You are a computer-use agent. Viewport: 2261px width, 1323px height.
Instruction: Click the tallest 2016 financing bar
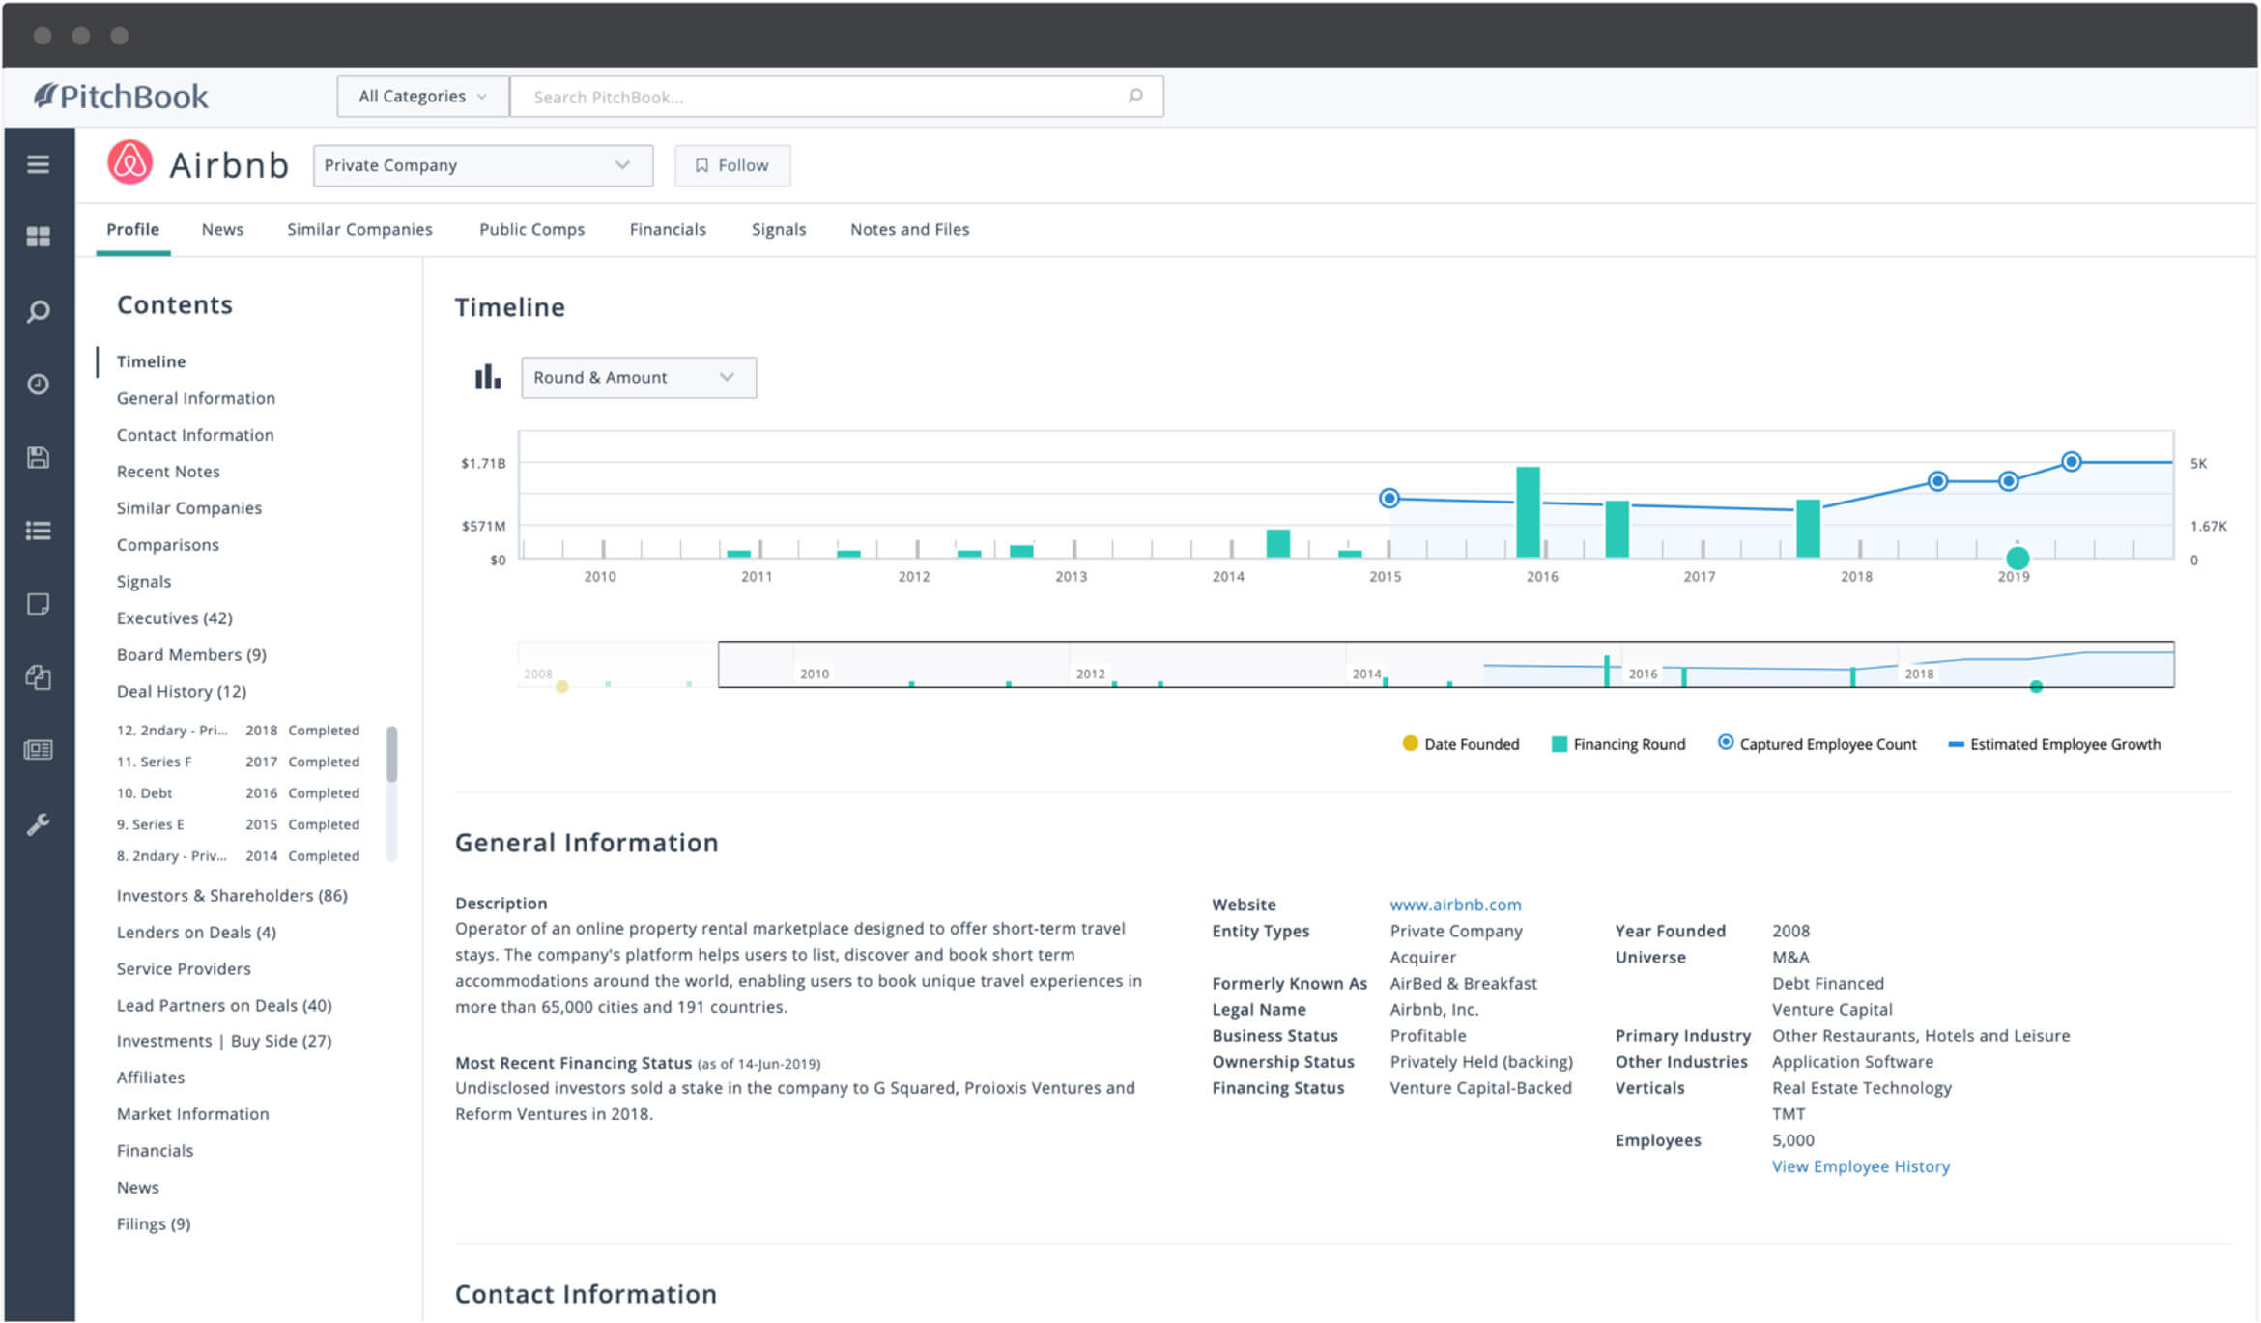(x=1528, y=512)
